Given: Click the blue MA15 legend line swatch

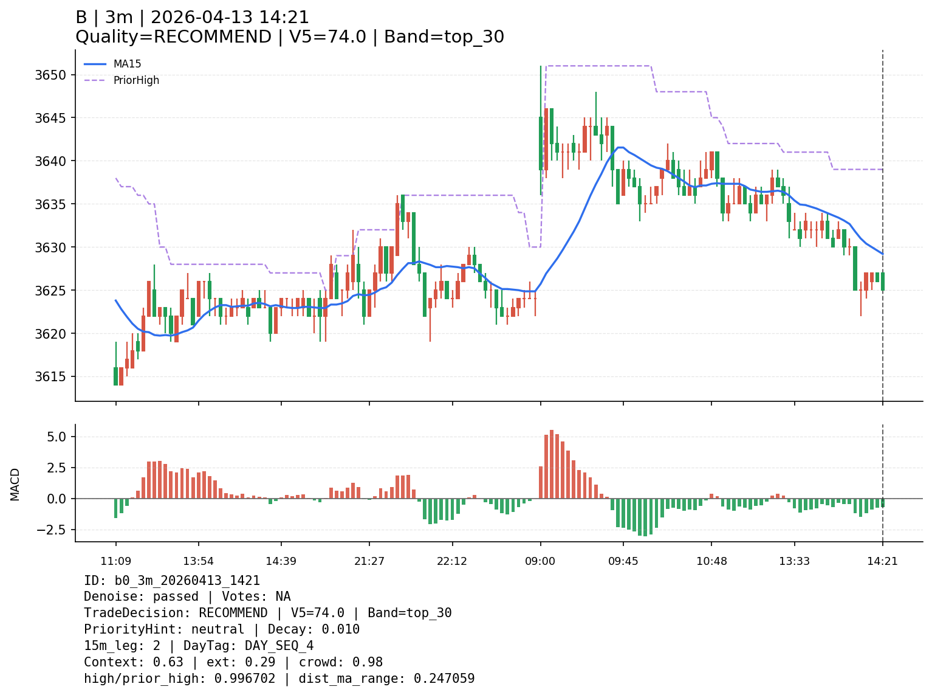Looking at the screenshot, I should 95,64.
